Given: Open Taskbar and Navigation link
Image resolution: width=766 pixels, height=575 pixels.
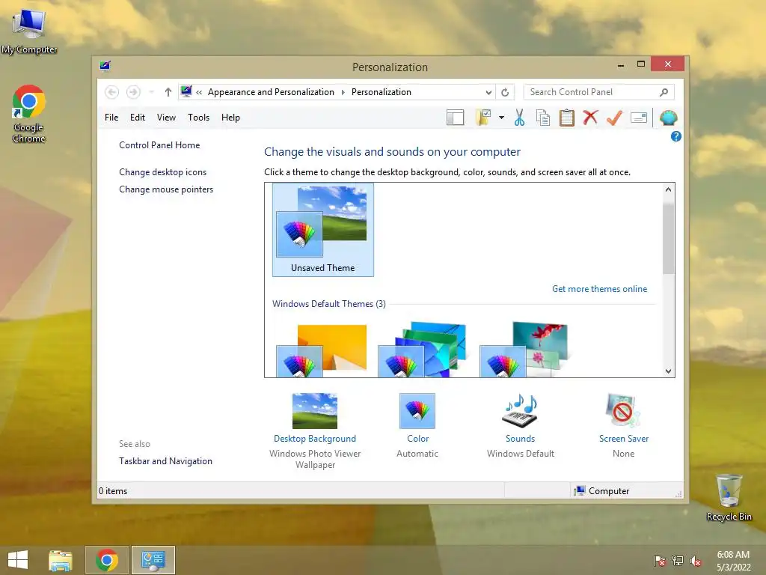Looking at the screenshot, I should coord(165,461).
